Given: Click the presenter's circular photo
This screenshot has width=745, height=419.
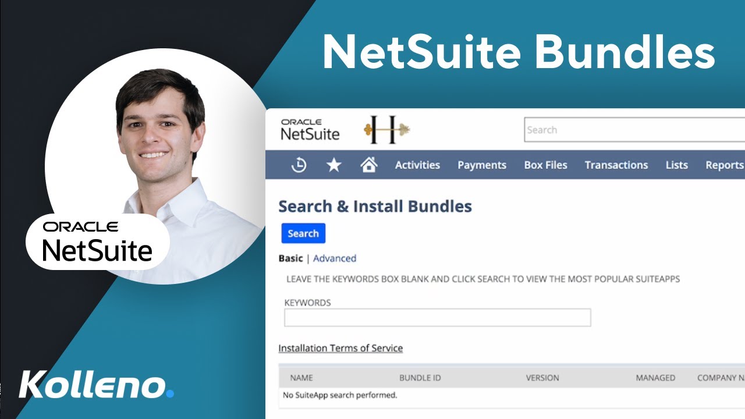Looking at the screenshot, I should [x=156, y=166].
